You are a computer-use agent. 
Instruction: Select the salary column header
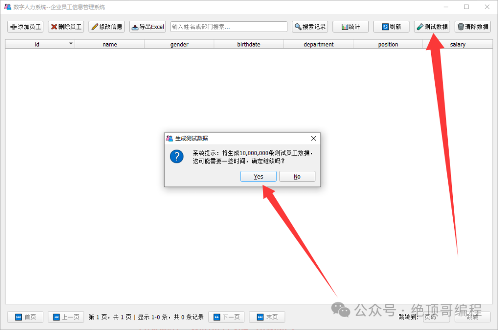[458, 44]
